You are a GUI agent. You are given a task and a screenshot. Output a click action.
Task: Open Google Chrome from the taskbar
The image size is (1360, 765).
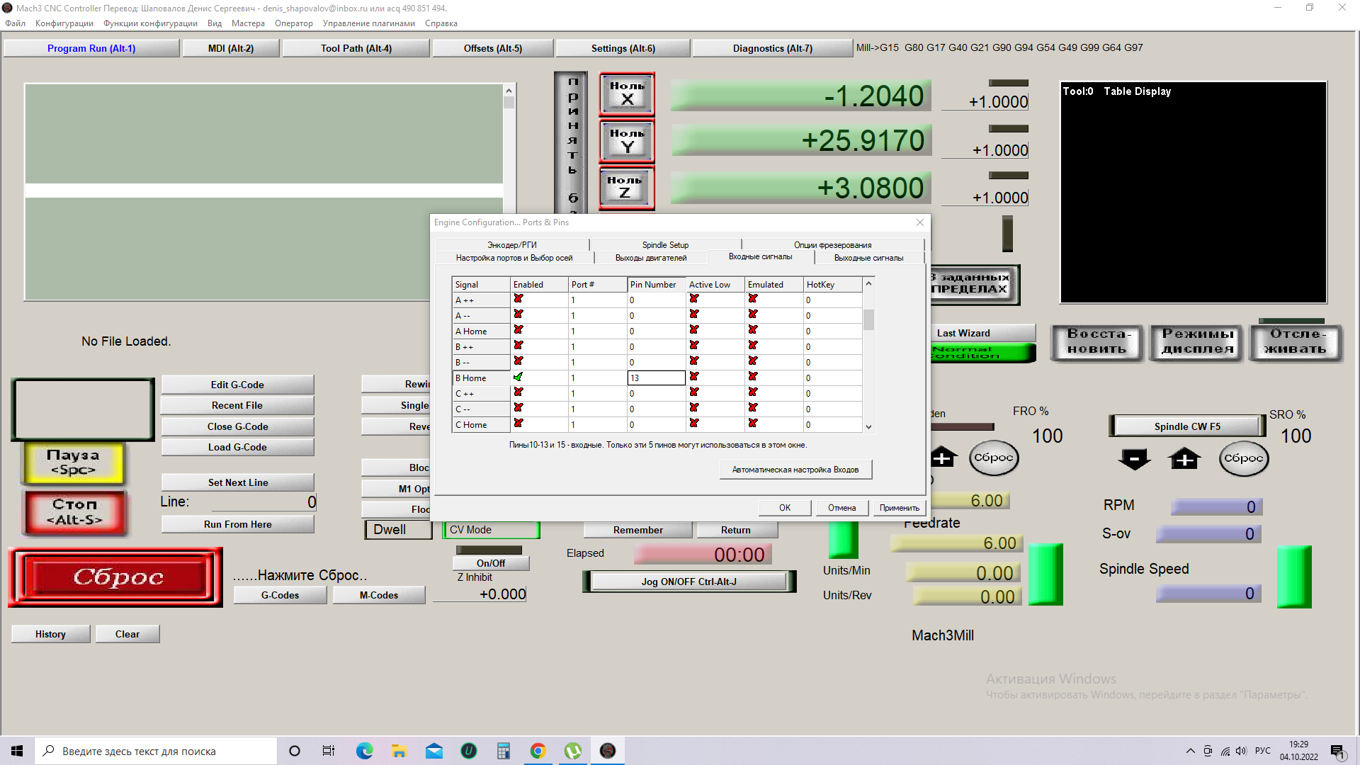click(538, 751)
